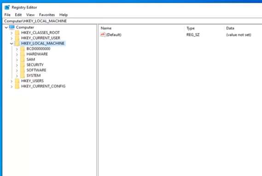Select the HKEY_USERS label
The width and height of the screenshot is (262, 176).
click(32, 81)
